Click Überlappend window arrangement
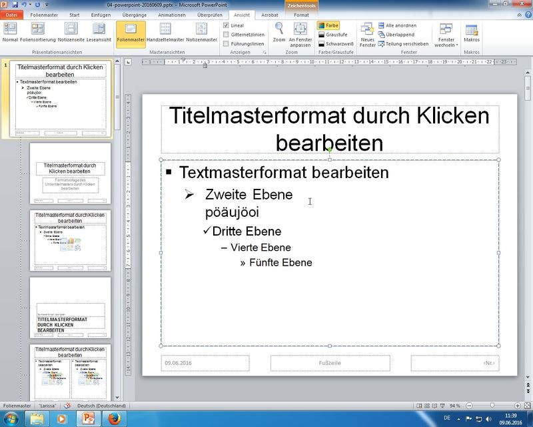Image resolution: width=533 pixels, height=427 pixels. coord(396,35)
